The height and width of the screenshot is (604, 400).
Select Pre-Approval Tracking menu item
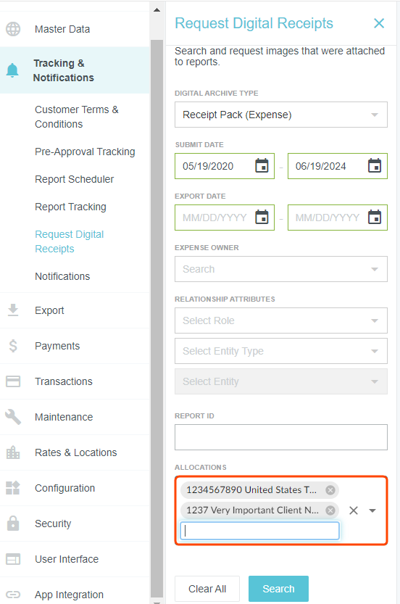85,152
